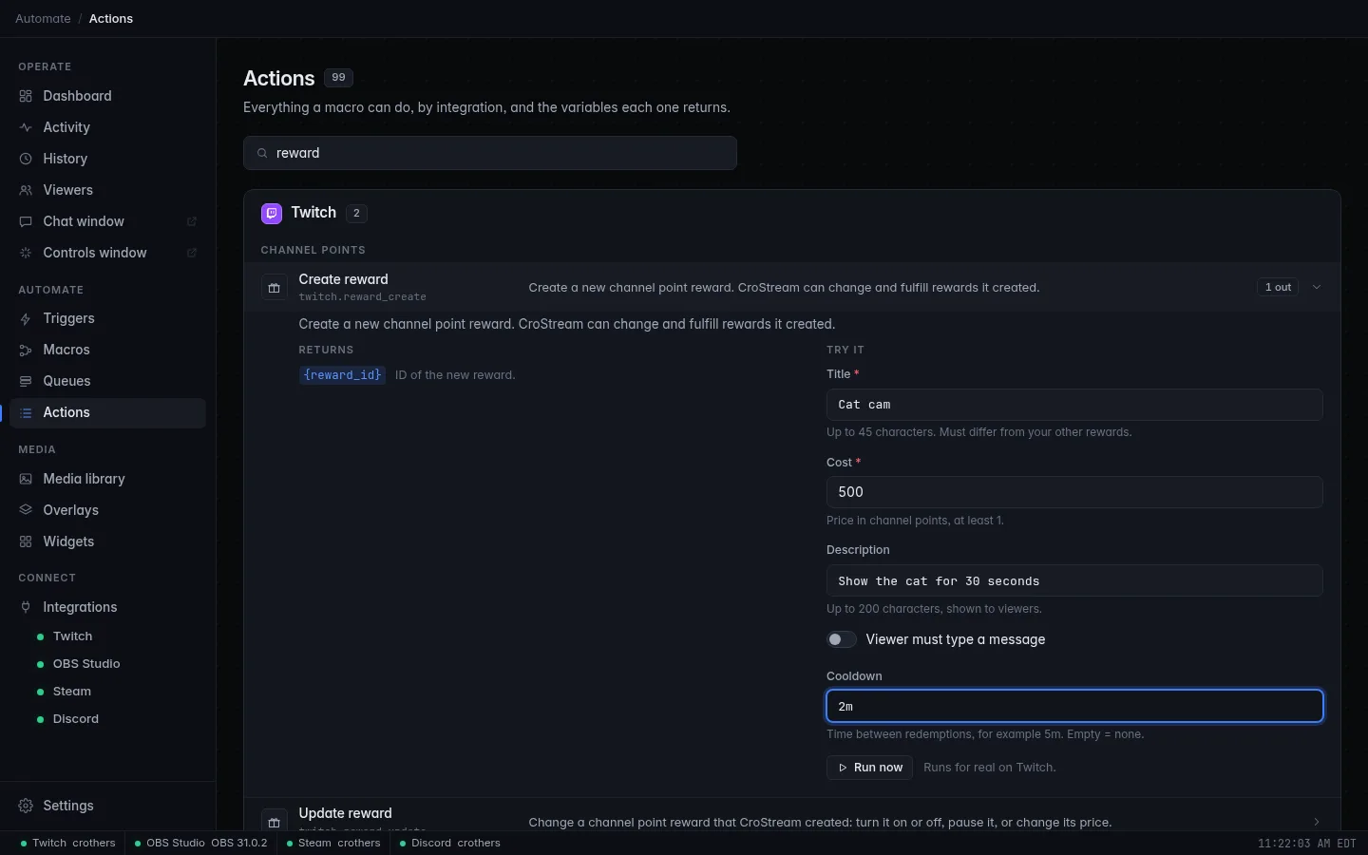1368x855 pixels.
Task: Go to Macros in the sidebar
Action: coord(107,350)
